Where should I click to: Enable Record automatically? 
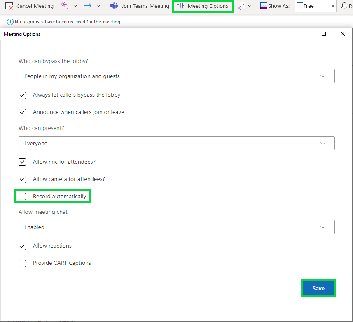22,197
